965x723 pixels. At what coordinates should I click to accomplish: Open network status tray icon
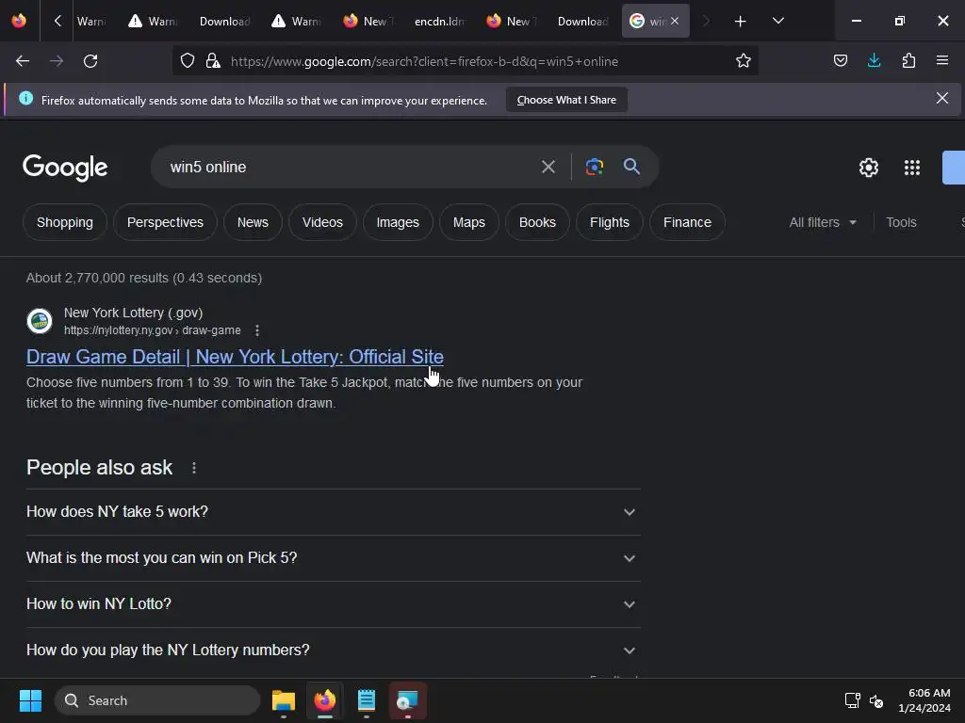pos(852,700)
